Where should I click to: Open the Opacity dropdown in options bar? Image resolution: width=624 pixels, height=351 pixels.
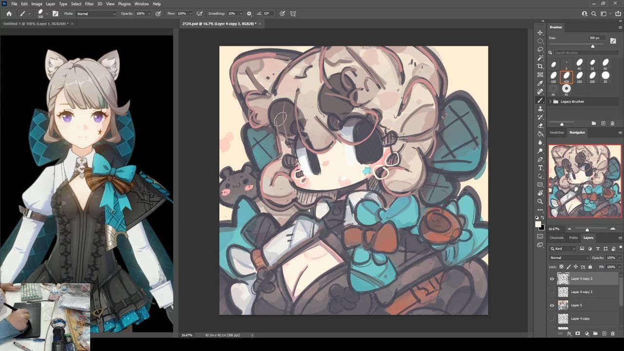tap(150, 14)
